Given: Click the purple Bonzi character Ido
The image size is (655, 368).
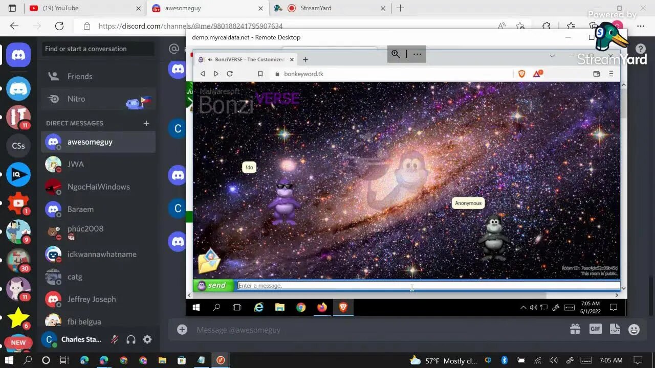Looking at the screenshot, I should [285, 202].
